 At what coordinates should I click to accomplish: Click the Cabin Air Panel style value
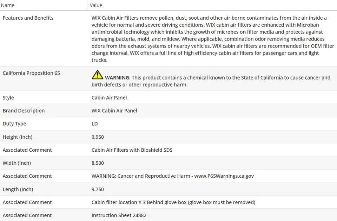pyautogui.click(x=109, y=97)
